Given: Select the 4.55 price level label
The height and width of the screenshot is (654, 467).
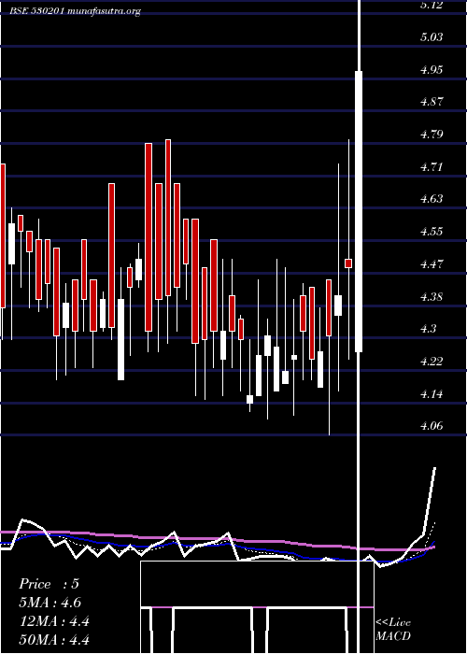Looking at the screenshot, I should pyautogui.click(x=432, y=231).
